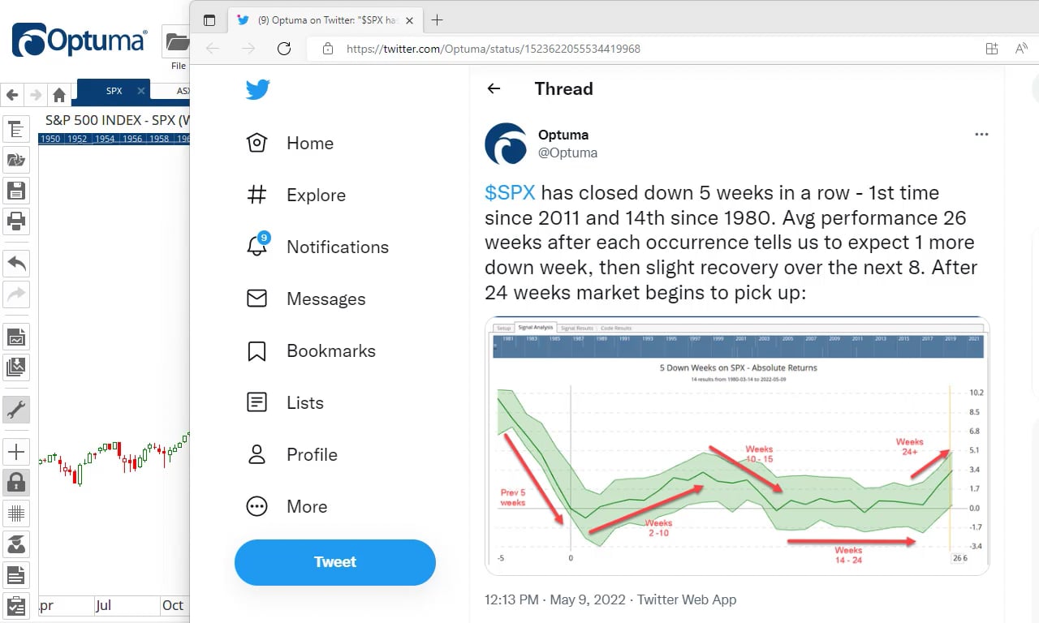Refresh the browser page
The image size is (1039, 623).
284,49
